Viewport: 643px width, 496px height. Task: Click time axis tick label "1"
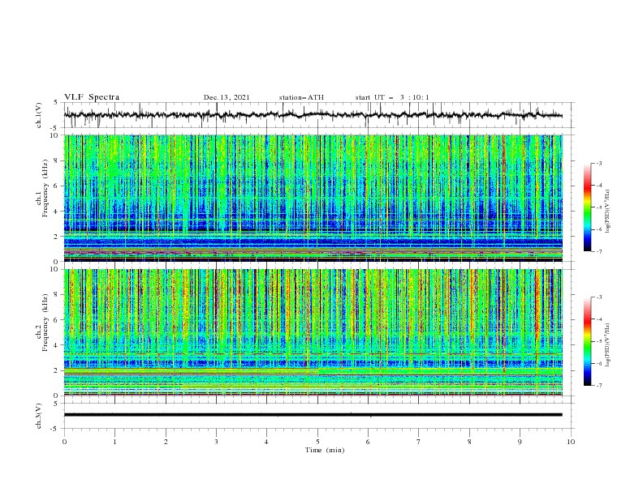point(114,442)
